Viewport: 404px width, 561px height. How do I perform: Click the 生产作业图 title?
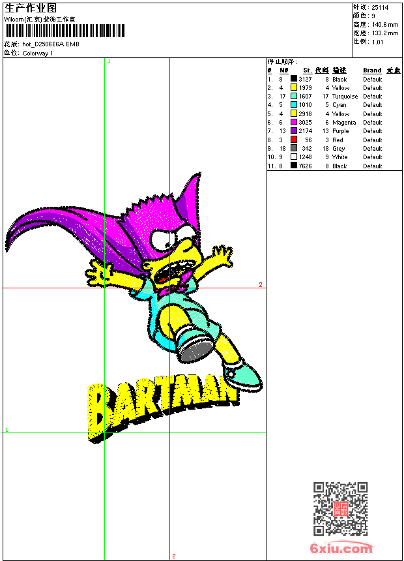31,8
